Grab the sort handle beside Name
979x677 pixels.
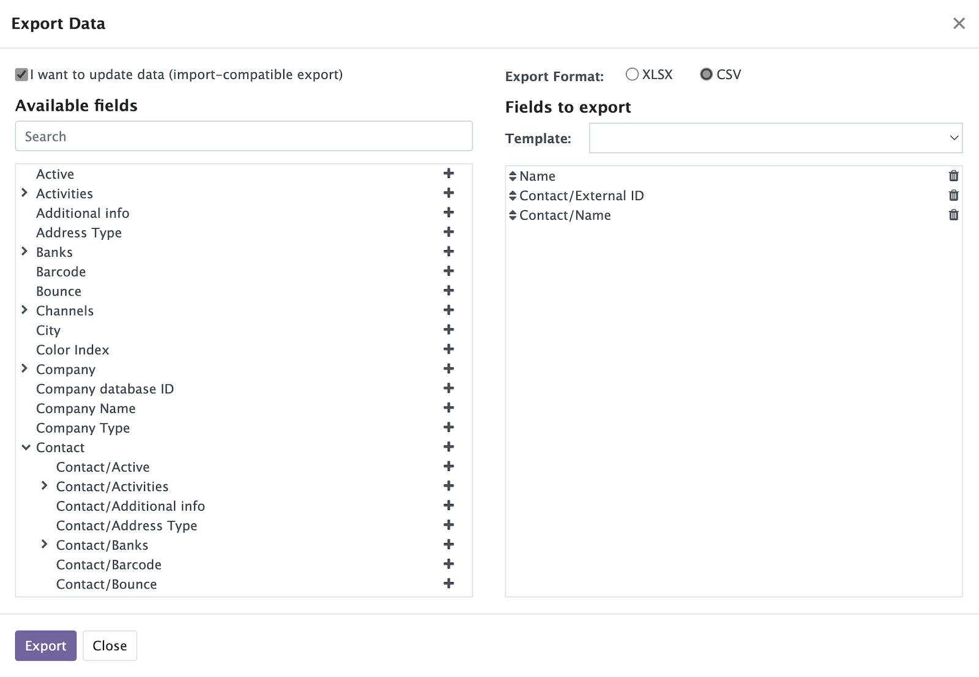(513, 176)
